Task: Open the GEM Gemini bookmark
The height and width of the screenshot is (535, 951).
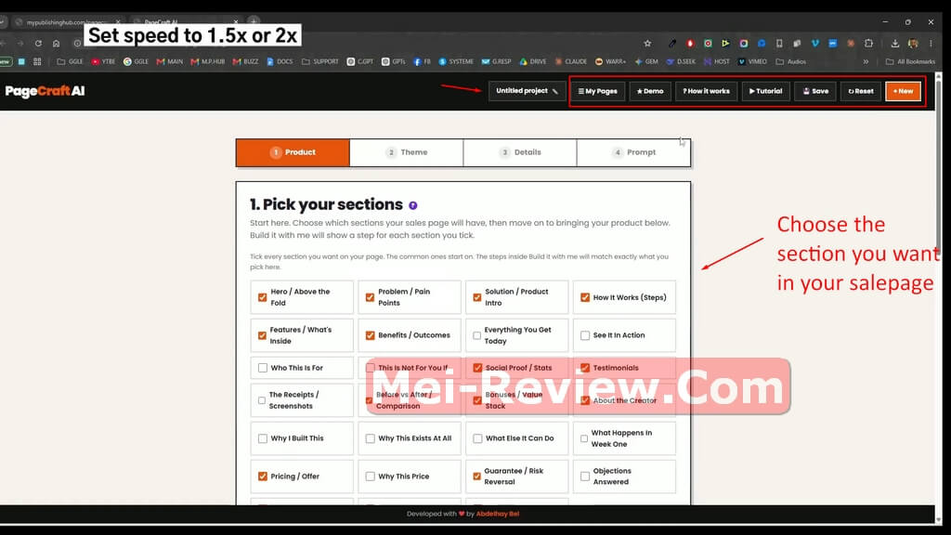Action: click(646, 61)
